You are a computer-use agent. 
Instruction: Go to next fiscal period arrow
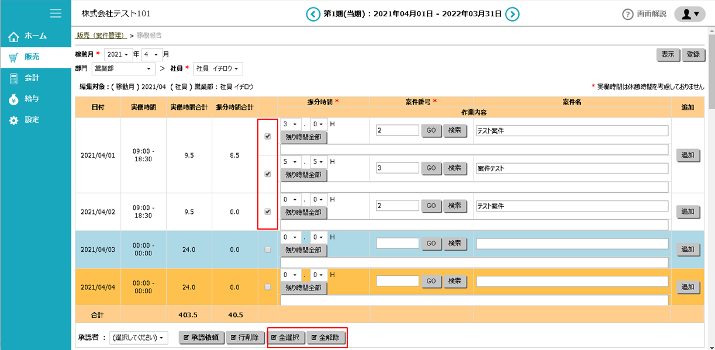pos(512,14)
